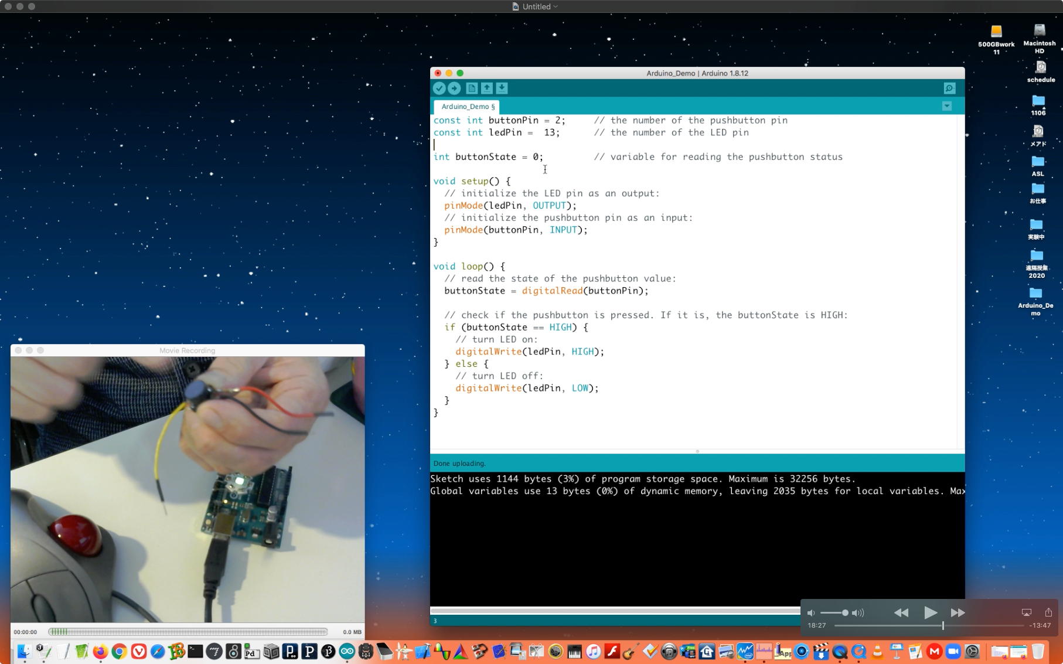Screen dimensions: 1063x664
Task: Select the schedule file on the desktop
Action: tap(1041, 71)
